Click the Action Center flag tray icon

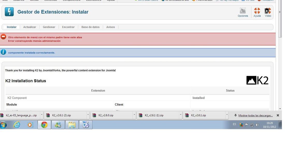click(246, 125)
